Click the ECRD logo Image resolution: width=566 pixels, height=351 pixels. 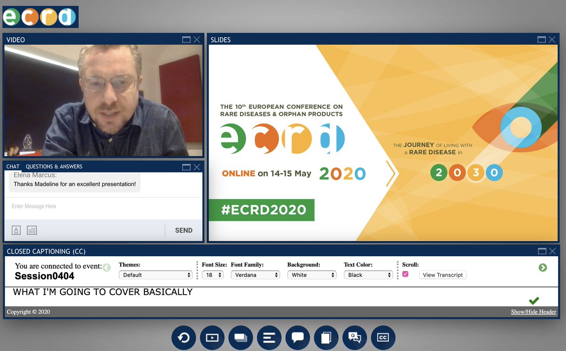tap(40, 17)
